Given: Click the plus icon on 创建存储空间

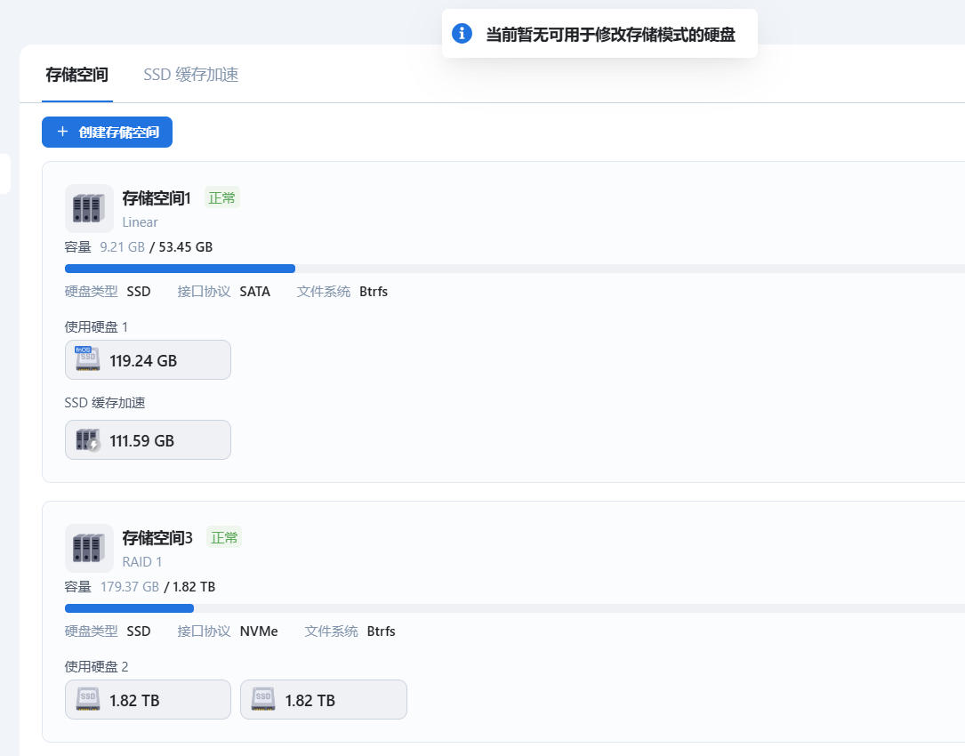Looking at the screenshot, I should pos(62,132).
